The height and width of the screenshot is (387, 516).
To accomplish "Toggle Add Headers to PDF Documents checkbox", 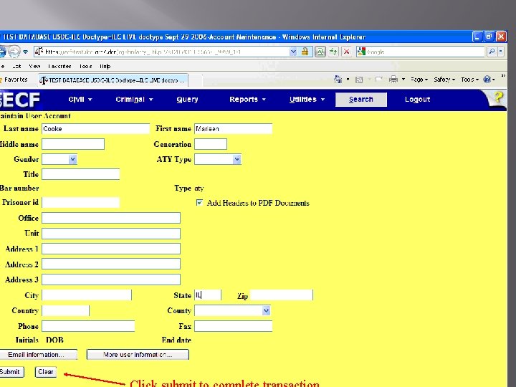I will (x=199, y=202).
